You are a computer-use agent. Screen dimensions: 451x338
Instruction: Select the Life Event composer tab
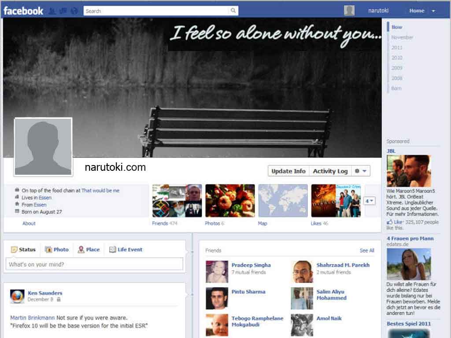[x=126, y=250]
